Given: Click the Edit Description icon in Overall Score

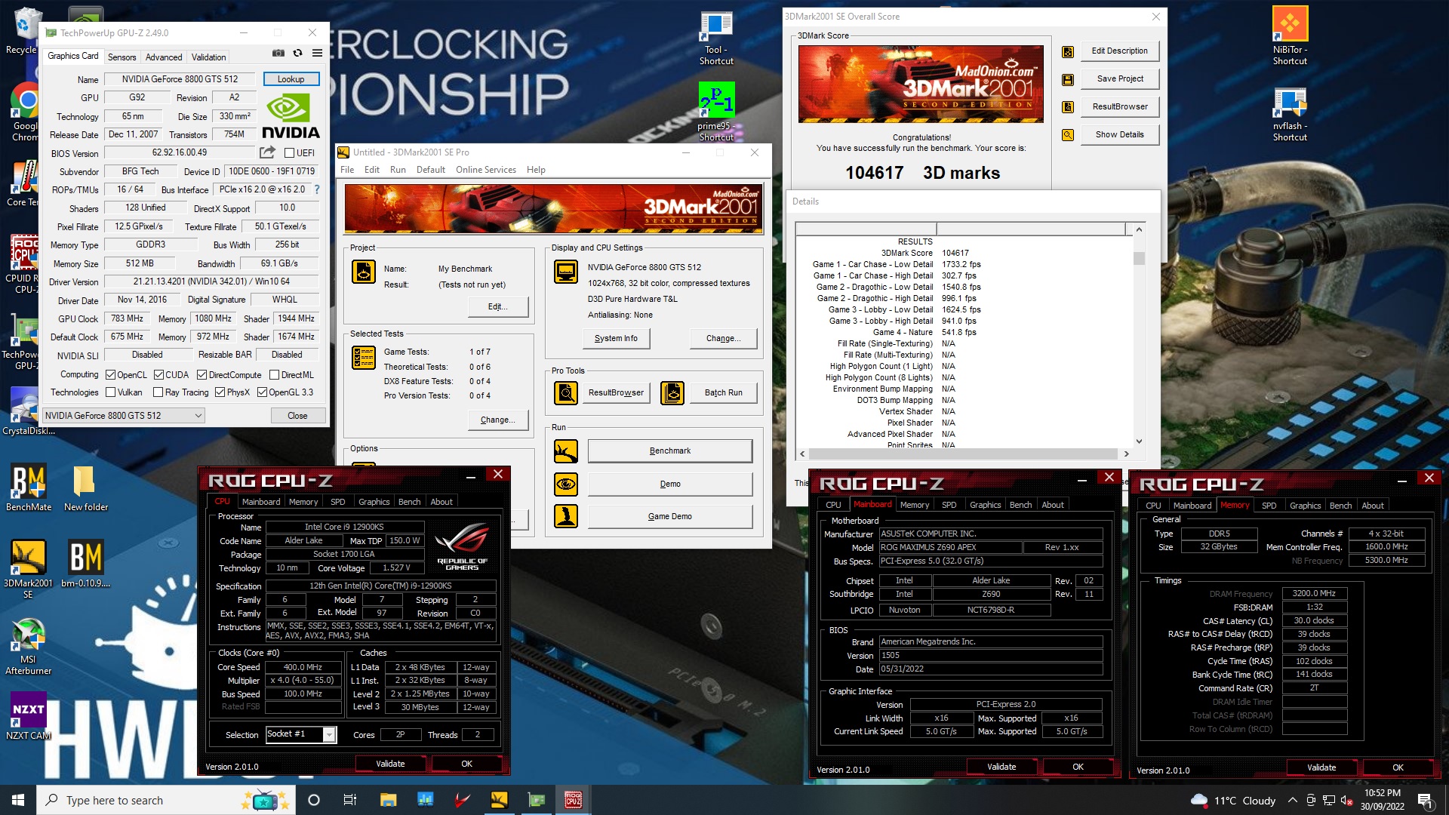Looking at the screenshot, I should pyautogui.click(x=1068, y=51).
